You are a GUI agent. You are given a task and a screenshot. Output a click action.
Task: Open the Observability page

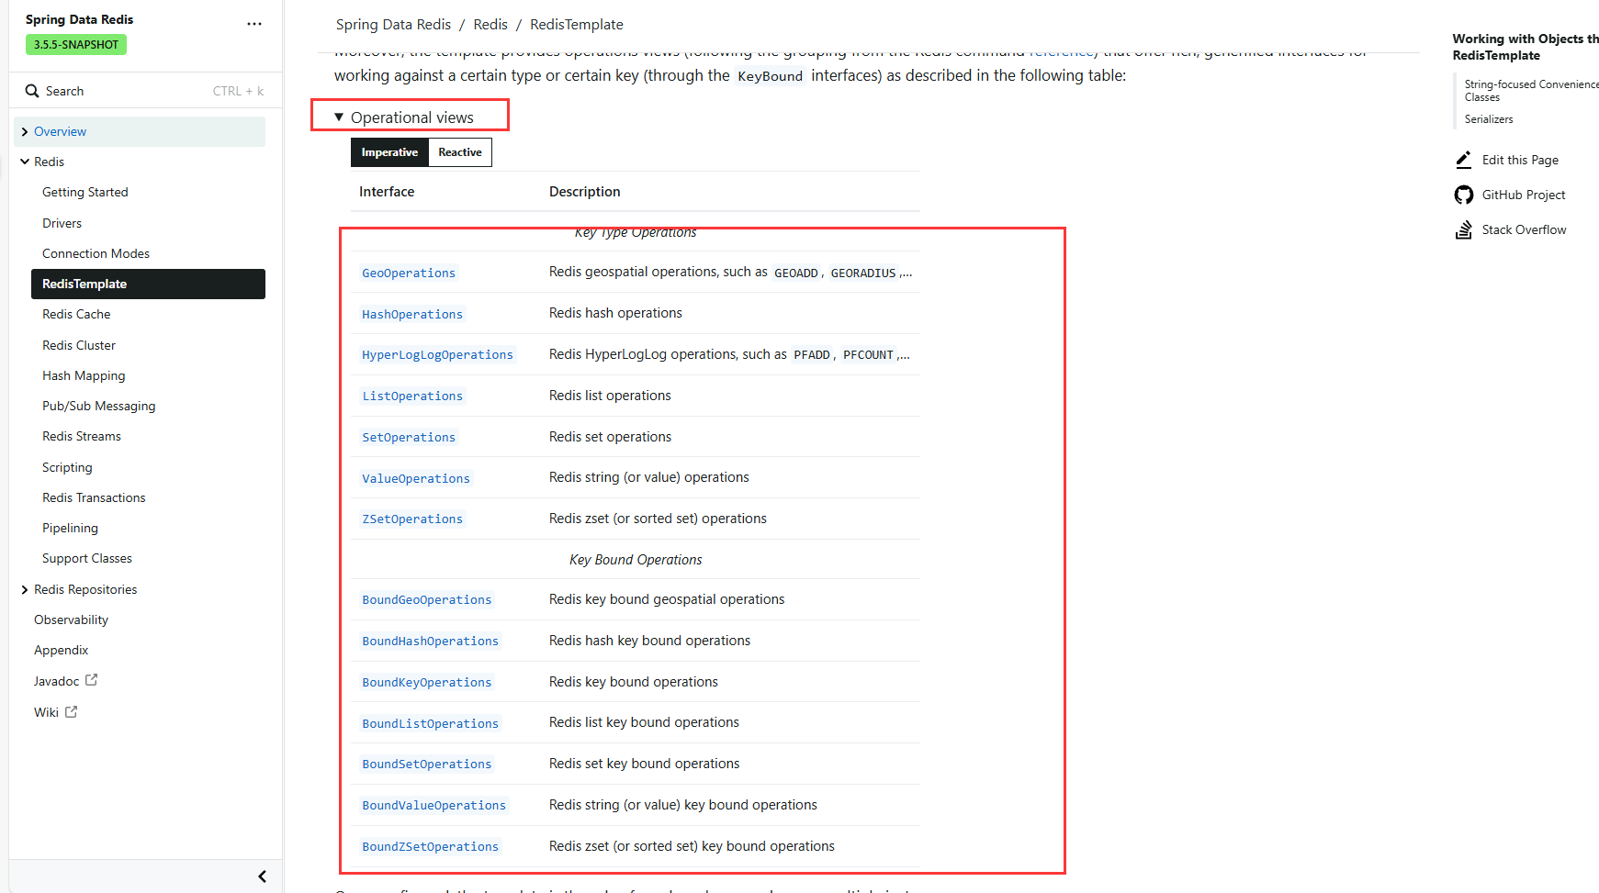pos(71,620)
